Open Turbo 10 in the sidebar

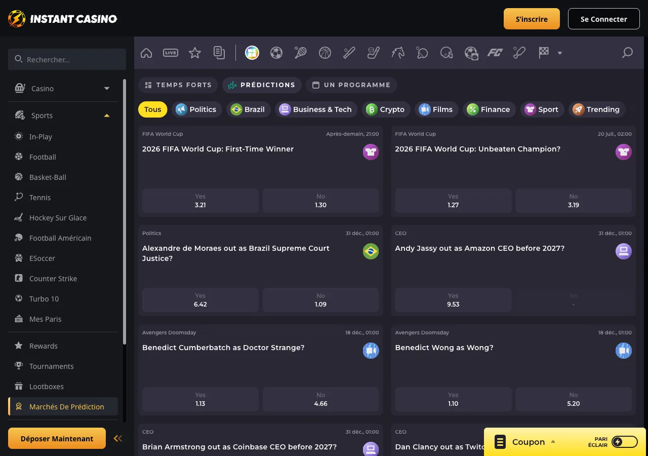[63, 298]
